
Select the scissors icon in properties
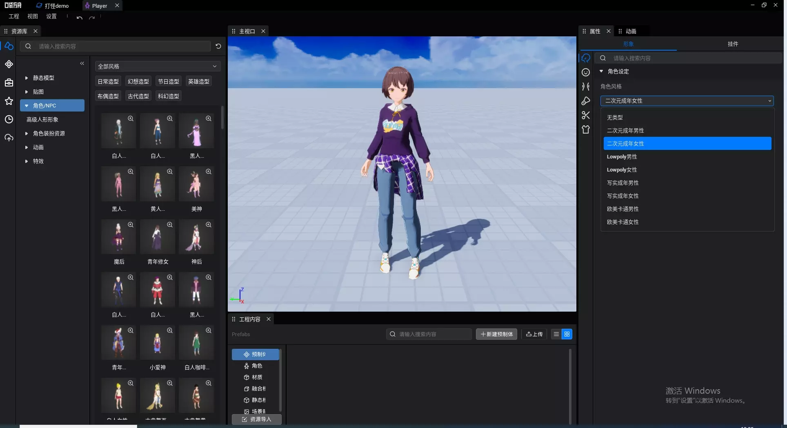[x=586, y=115]
